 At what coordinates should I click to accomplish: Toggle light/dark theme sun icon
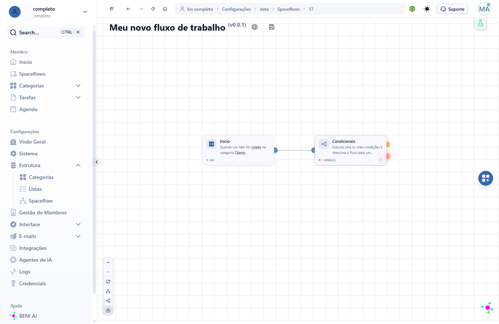coord(427,9)
